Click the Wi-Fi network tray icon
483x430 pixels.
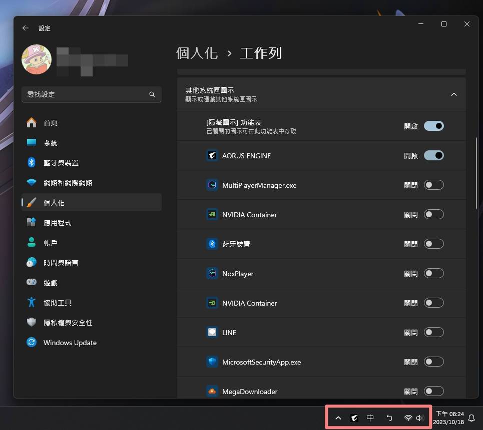point(408,418)
